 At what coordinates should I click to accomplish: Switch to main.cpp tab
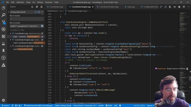[131, 7]
